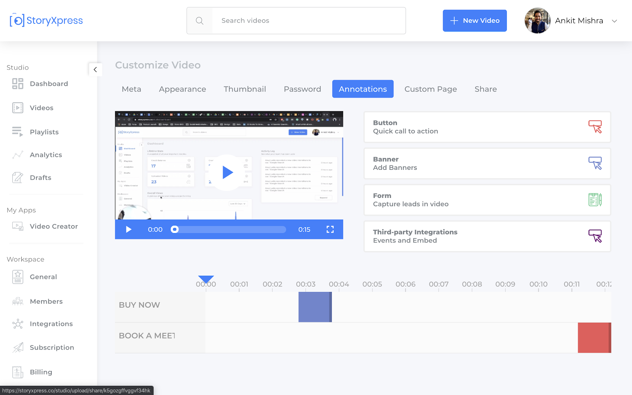
Task: Click the 00:10 timeline tick
Action: click(x=538, y=284)
